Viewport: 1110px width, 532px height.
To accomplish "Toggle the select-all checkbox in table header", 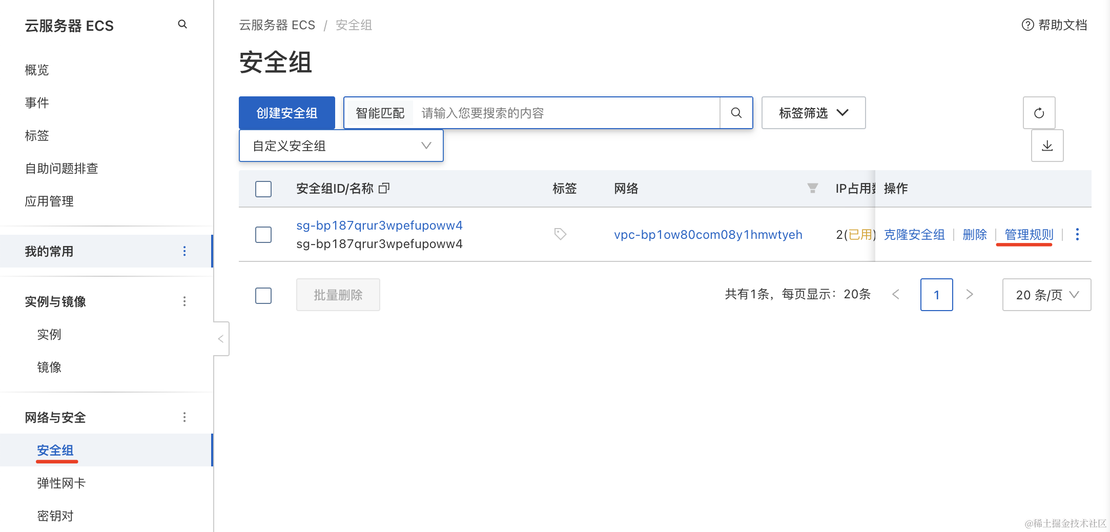I will (x=263, y=189).
